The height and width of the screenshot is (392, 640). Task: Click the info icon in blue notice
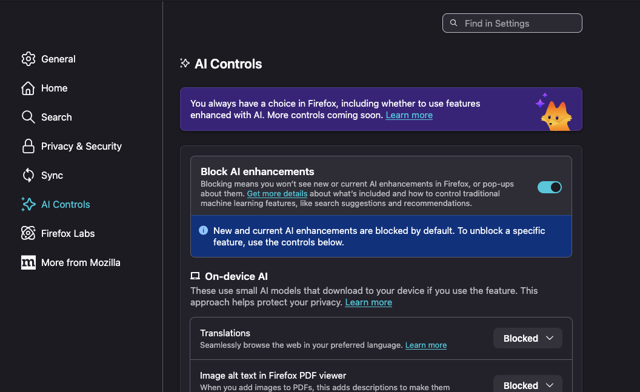pos(203,231)
